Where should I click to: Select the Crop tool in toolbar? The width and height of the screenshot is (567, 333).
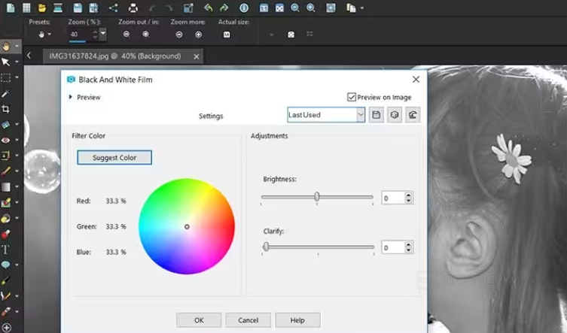[6, 109]
